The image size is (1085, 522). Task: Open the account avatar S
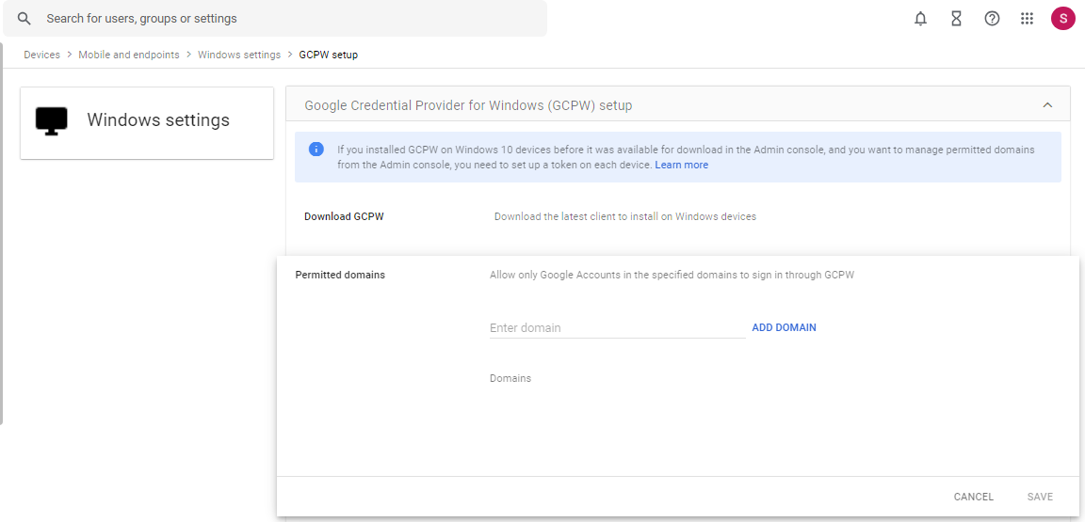(x=1062, y=19)
